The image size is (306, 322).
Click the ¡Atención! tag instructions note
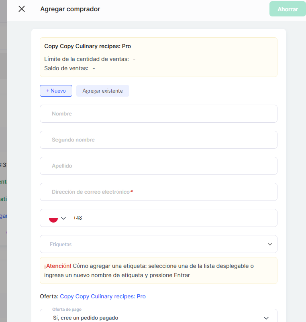pos(158,271)
